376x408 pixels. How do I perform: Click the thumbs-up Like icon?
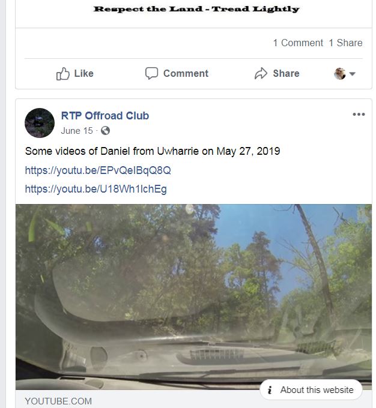[63, 74]
